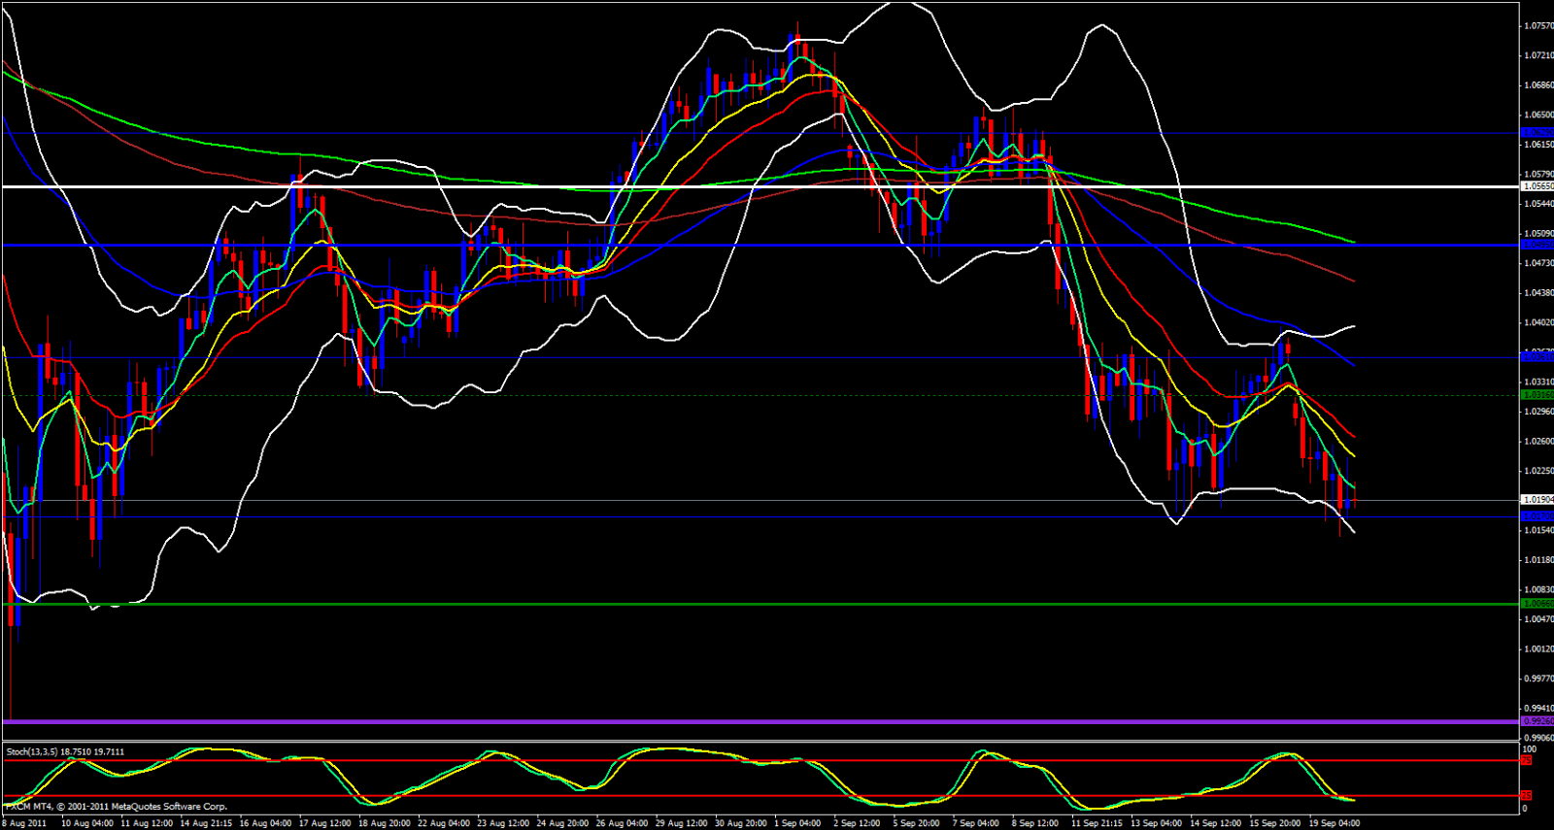Select the stochastic 25 level marker
The width and height of the screenshot is (1554, 830).
click(x=1526, y=796)
